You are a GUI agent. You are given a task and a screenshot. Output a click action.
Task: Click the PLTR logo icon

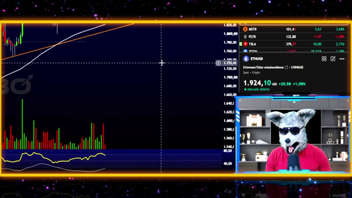(x=245, y=37)
